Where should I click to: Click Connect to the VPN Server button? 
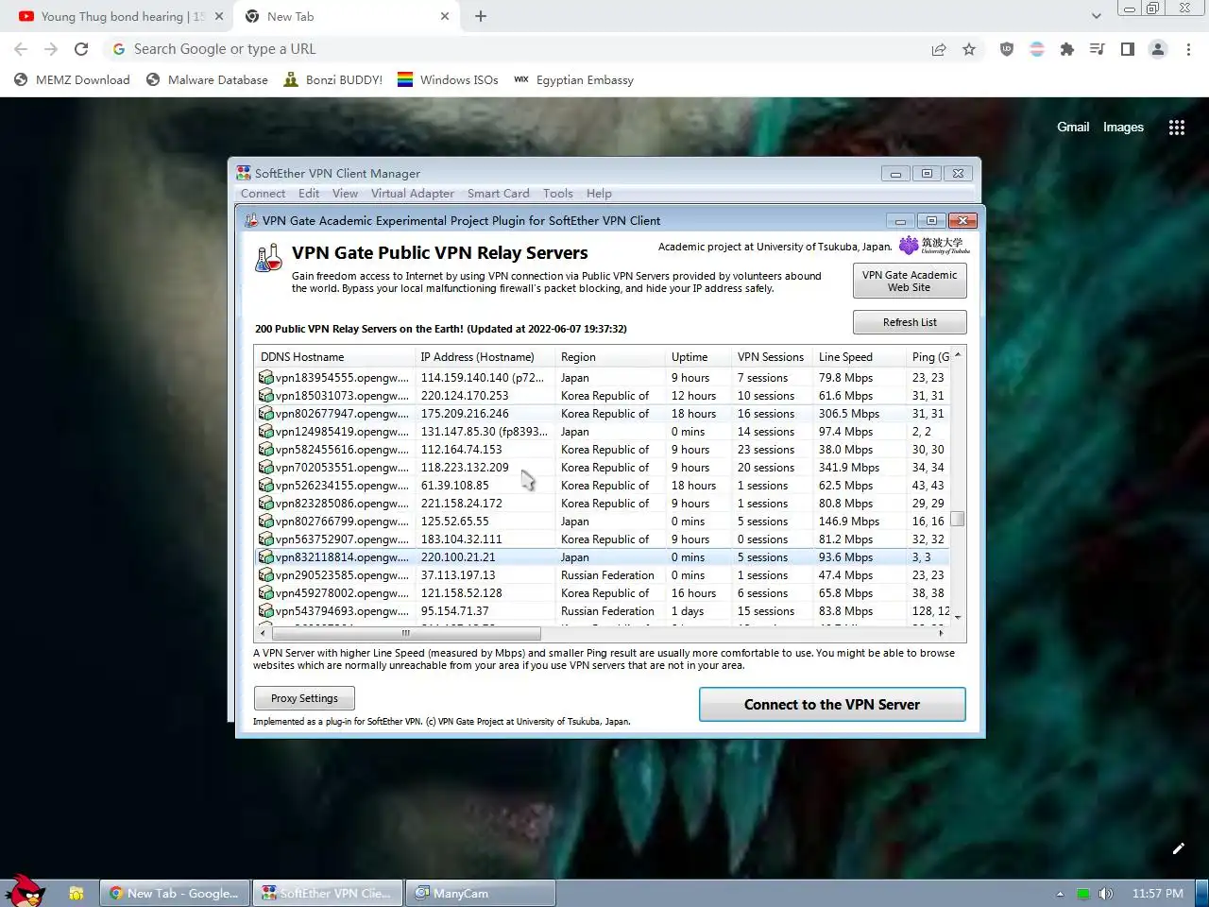[x=832, y=705]
